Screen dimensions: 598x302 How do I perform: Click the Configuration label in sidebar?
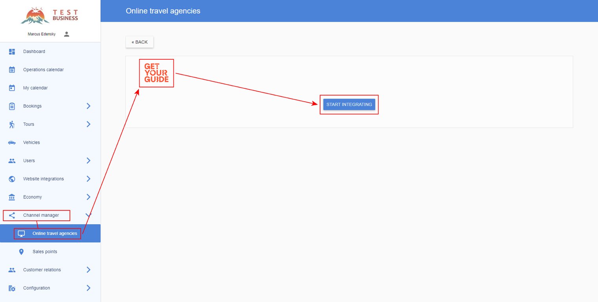[x=37, y=288]
